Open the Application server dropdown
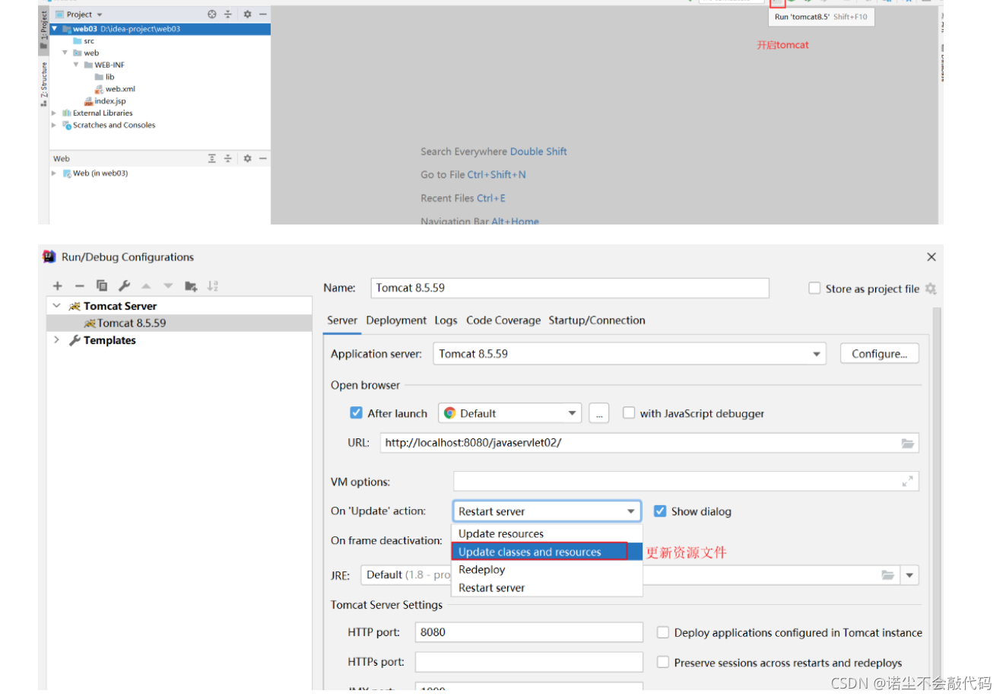 (x=630, y=354)
